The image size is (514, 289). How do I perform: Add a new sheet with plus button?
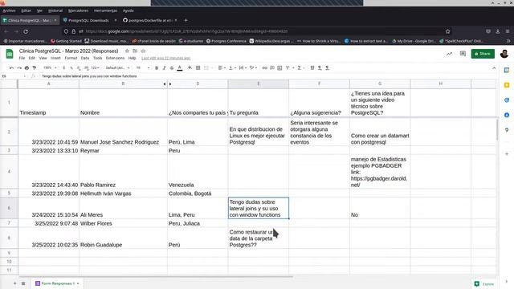[x=14, y=283]
